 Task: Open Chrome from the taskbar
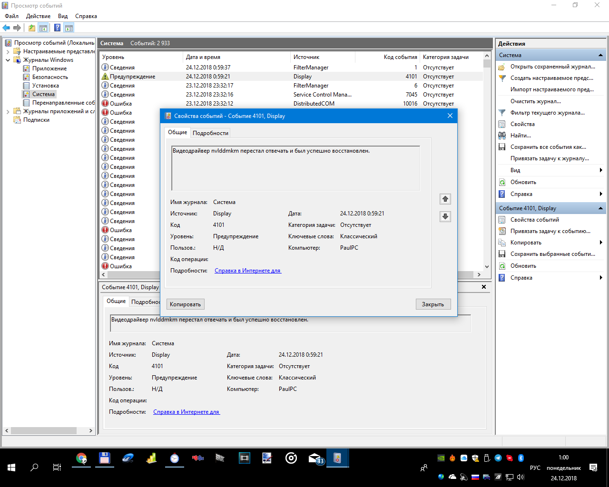coord(81,458)
